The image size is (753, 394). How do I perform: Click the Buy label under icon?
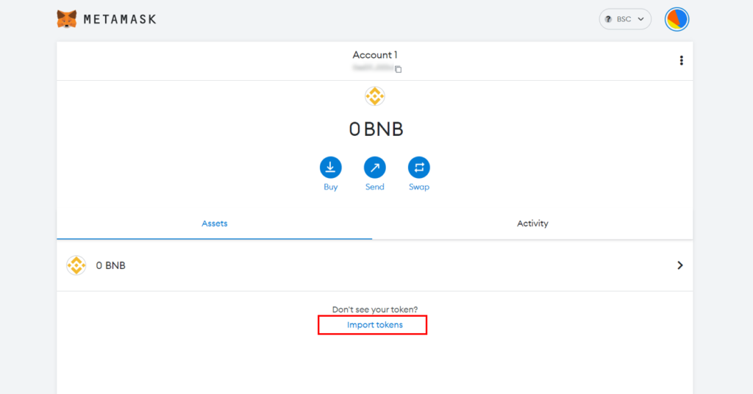click(x=330, y=187)
